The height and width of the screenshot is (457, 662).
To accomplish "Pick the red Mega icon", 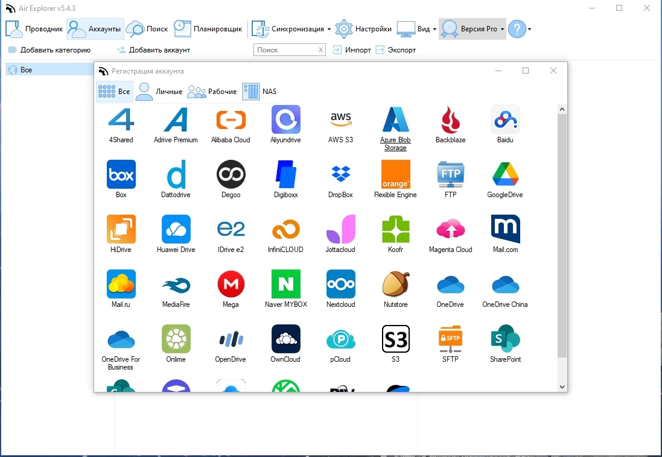I will [231, 284].
